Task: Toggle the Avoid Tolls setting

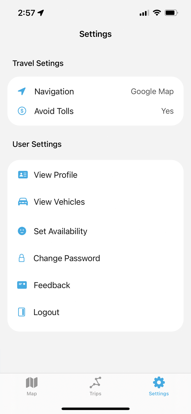Action: (x=95, y=111)
